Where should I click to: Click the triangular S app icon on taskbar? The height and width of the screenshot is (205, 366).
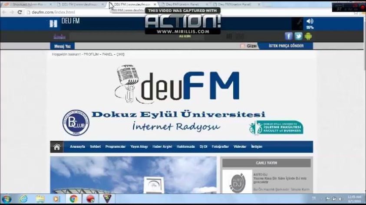click(107, 198)
